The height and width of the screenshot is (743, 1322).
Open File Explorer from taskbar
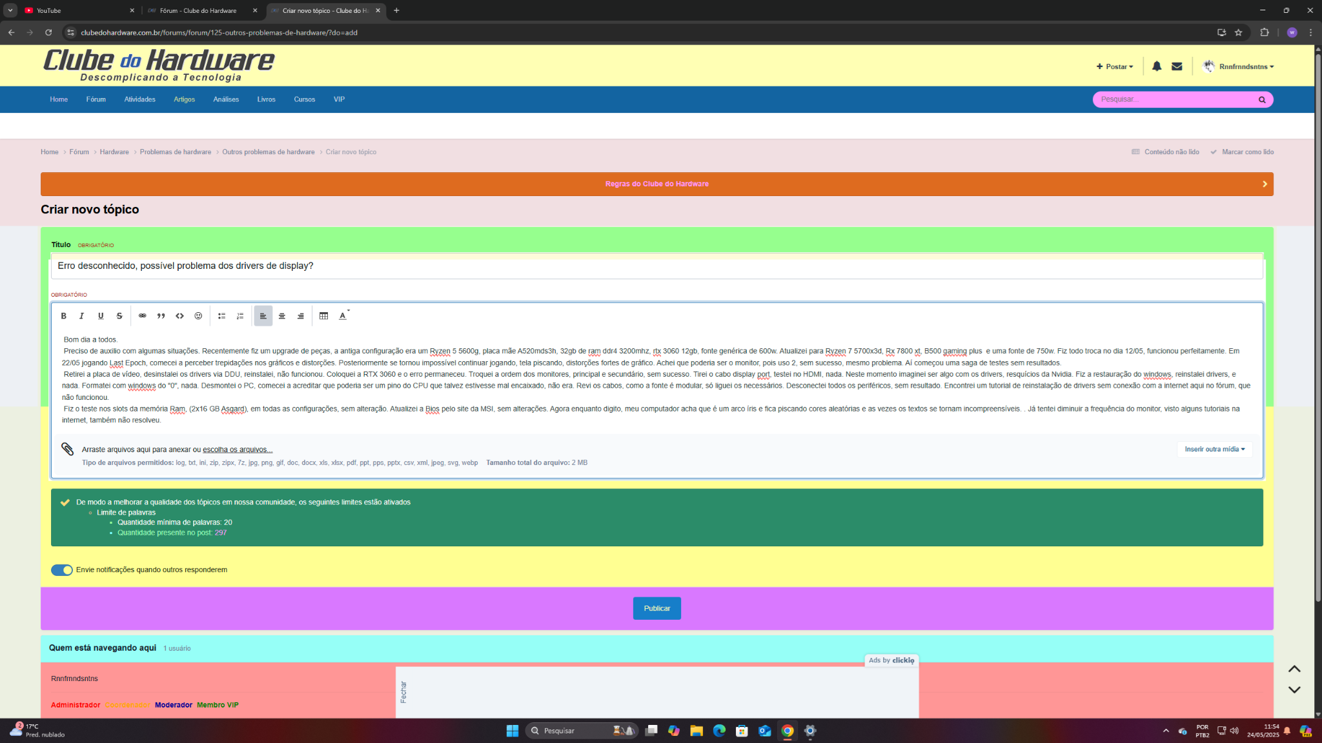coord(696,731)
